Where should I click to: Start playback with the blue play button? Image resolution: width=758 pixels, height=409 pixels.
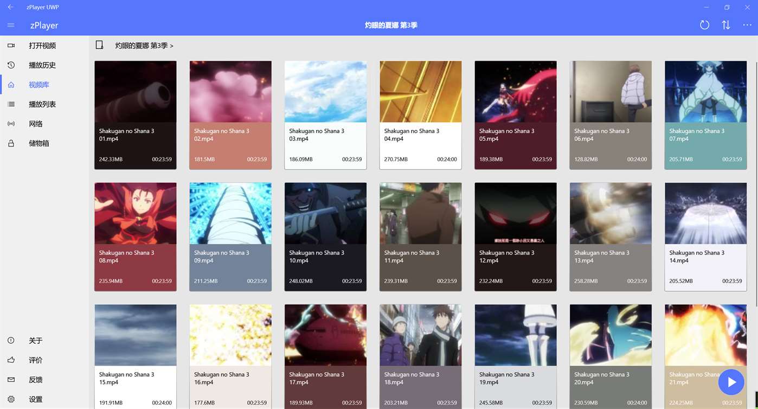(x=731, y=382)
